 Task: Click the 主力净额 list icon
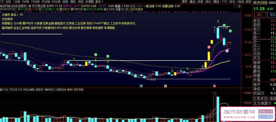pyautogui.click(x=270, y=103)
